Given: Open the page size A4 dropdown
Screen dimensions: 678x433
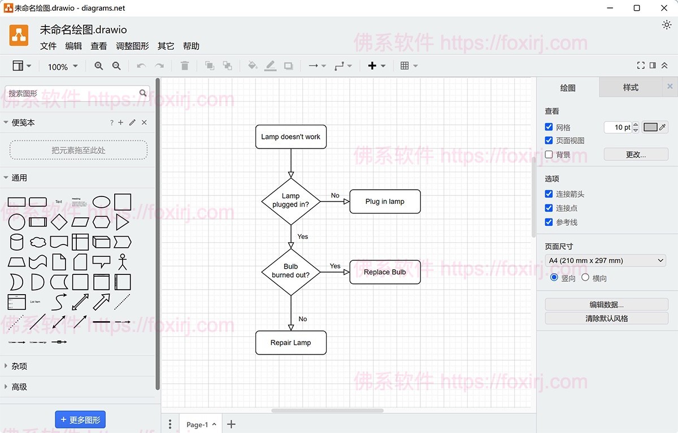Looking at the screenshot, I should point(605,260).
